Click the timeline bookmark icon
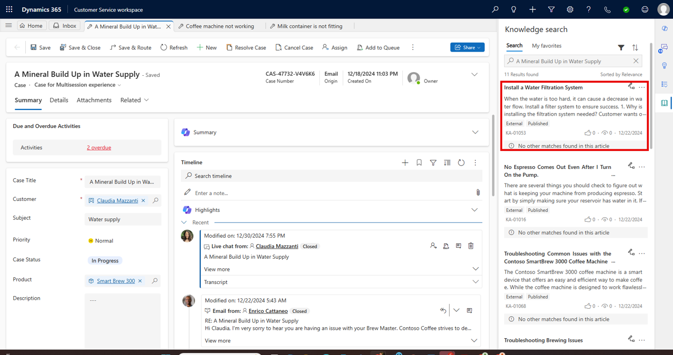 [x=419, y=163]
